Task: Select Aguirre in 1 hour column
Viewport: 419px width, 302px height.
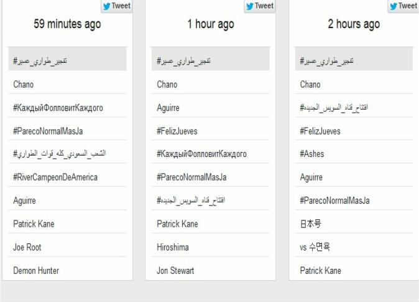Action: [168, 108]
